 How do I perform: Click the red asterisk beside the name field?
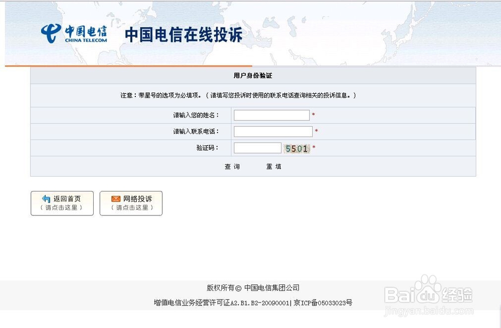tap(314, 115)
